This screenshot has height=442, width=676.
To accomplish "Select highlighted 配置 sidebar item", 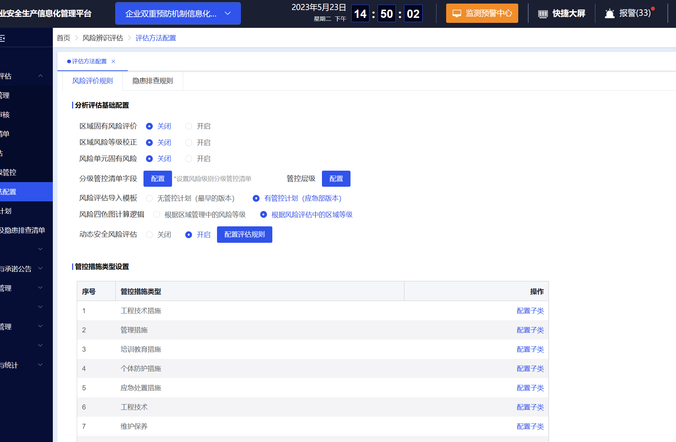I will click(26, 192).
